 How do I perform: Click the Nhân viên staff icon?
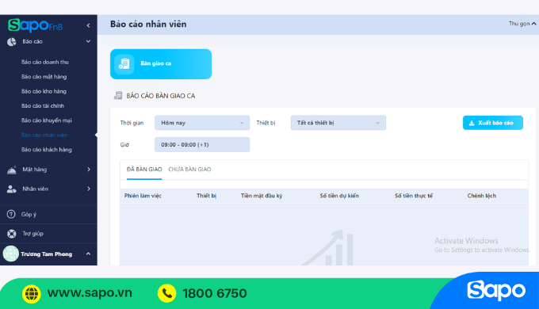12,189
